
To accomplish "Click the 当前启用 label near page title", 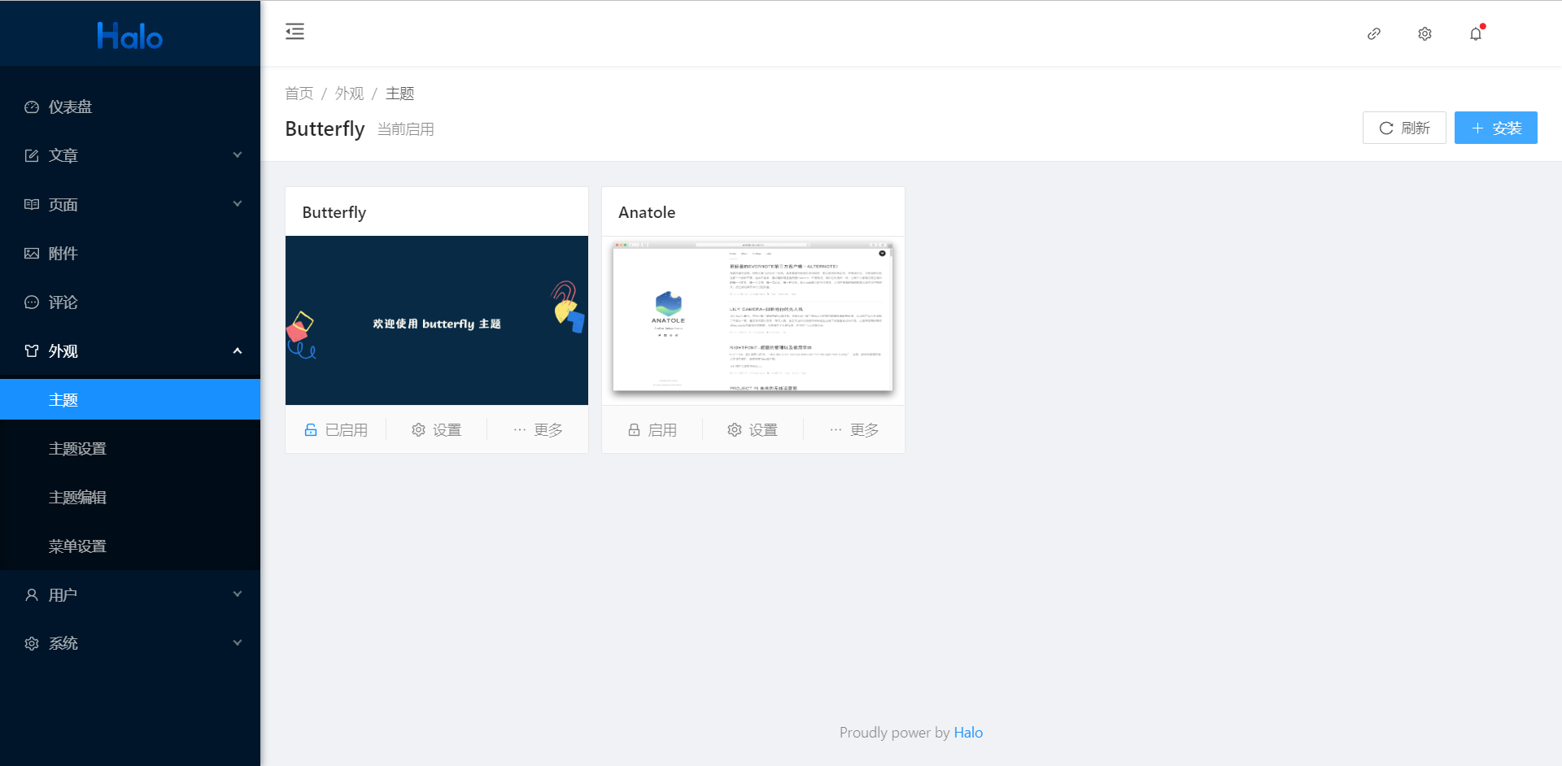I will point(406,129).
